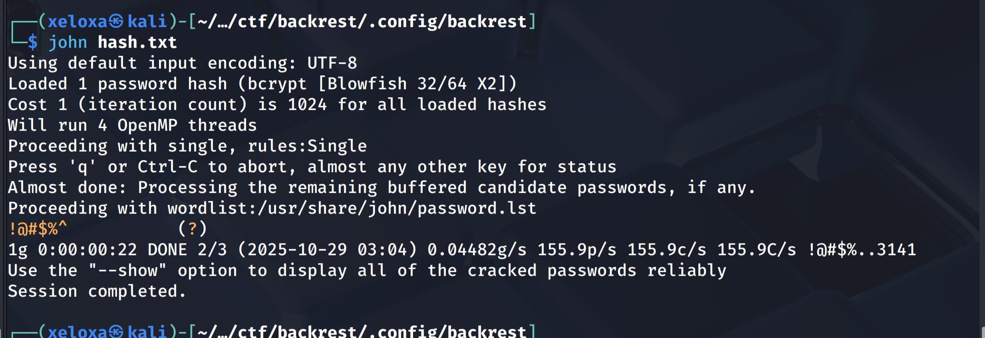Viewport: 985px width, 338px height.
Task: Click the orange cracked password "!@#$%^"
Action: (38, 229)
